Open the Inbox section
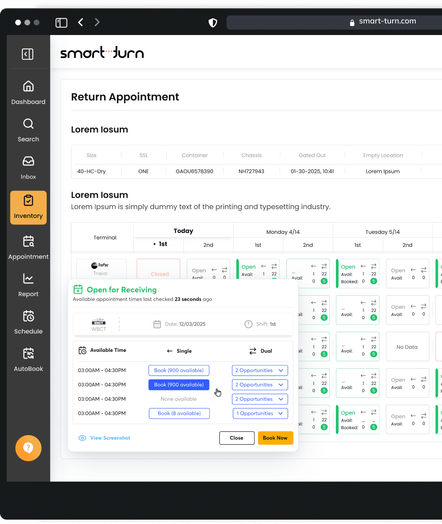 click(x=28, y=167)
